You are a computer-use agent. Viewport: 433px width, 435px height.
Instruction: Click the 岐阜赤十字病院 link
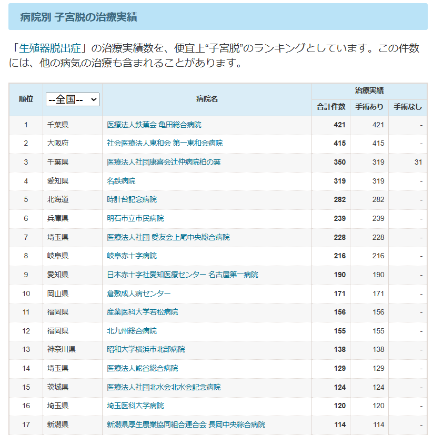click(132, 256)
